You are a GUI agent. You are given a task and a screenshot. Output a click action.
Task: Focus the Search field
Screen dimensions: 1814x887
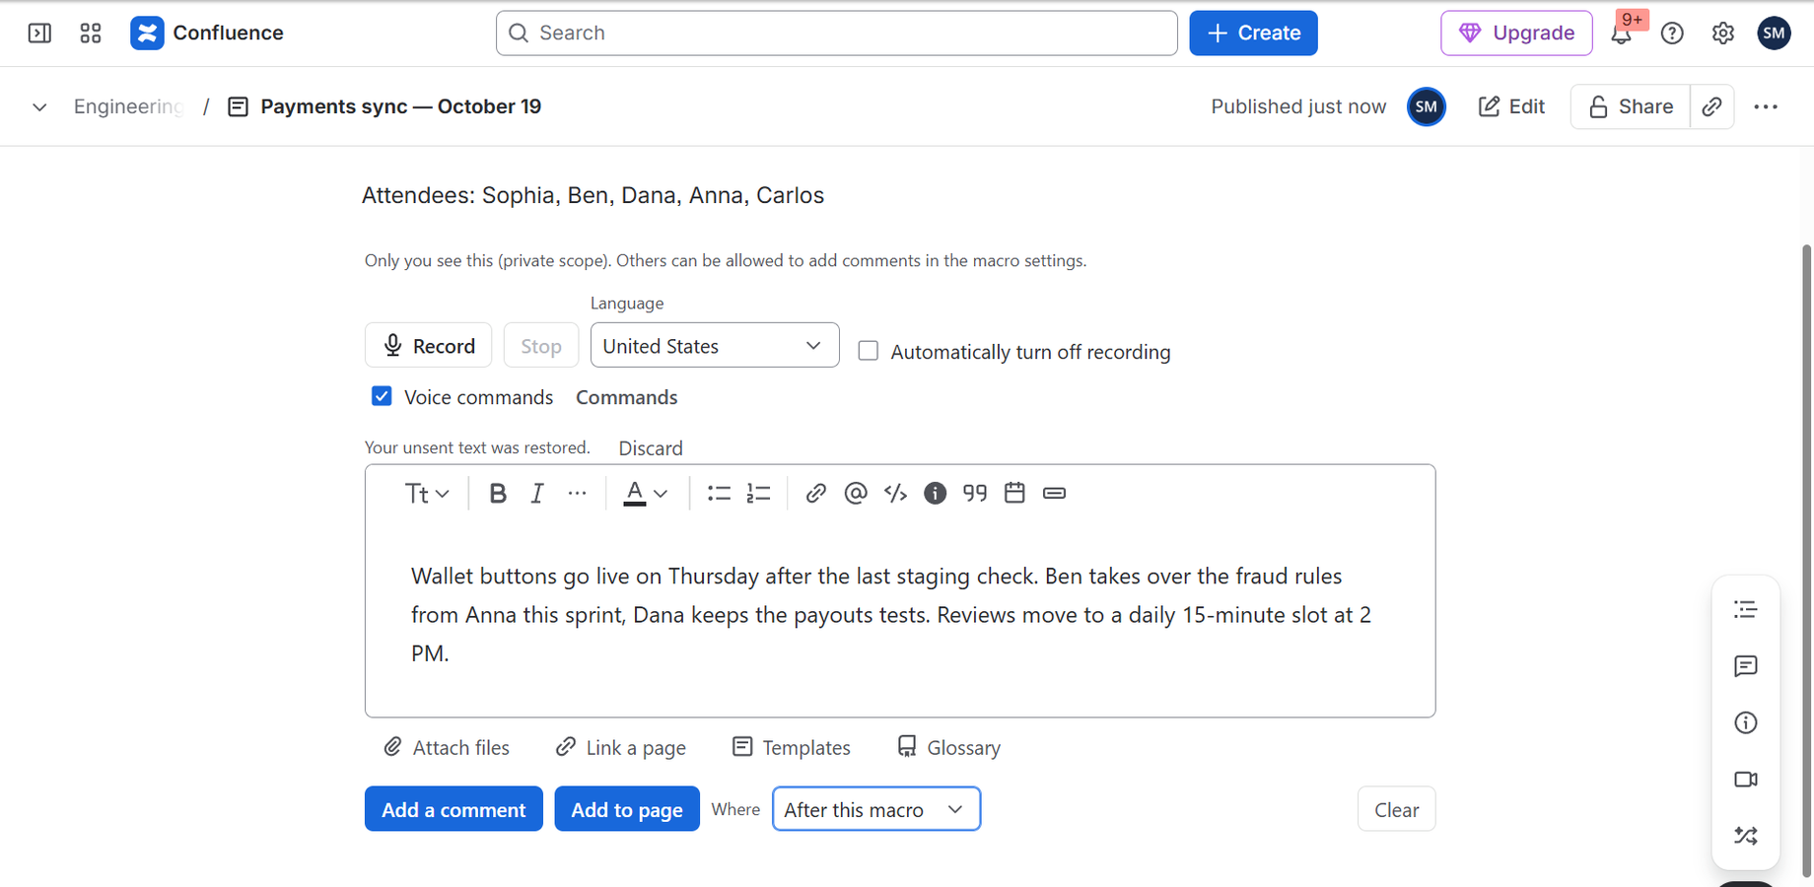point(837,34)
